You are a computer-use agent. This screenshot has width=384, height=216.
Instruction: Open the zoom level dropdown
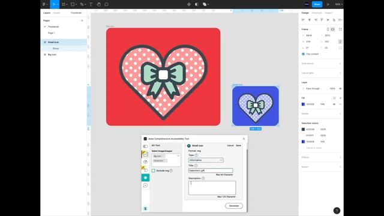338,4
